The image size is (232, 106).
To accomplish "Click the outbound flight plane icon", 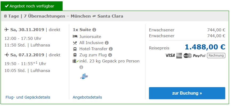I will click(7, 29).
